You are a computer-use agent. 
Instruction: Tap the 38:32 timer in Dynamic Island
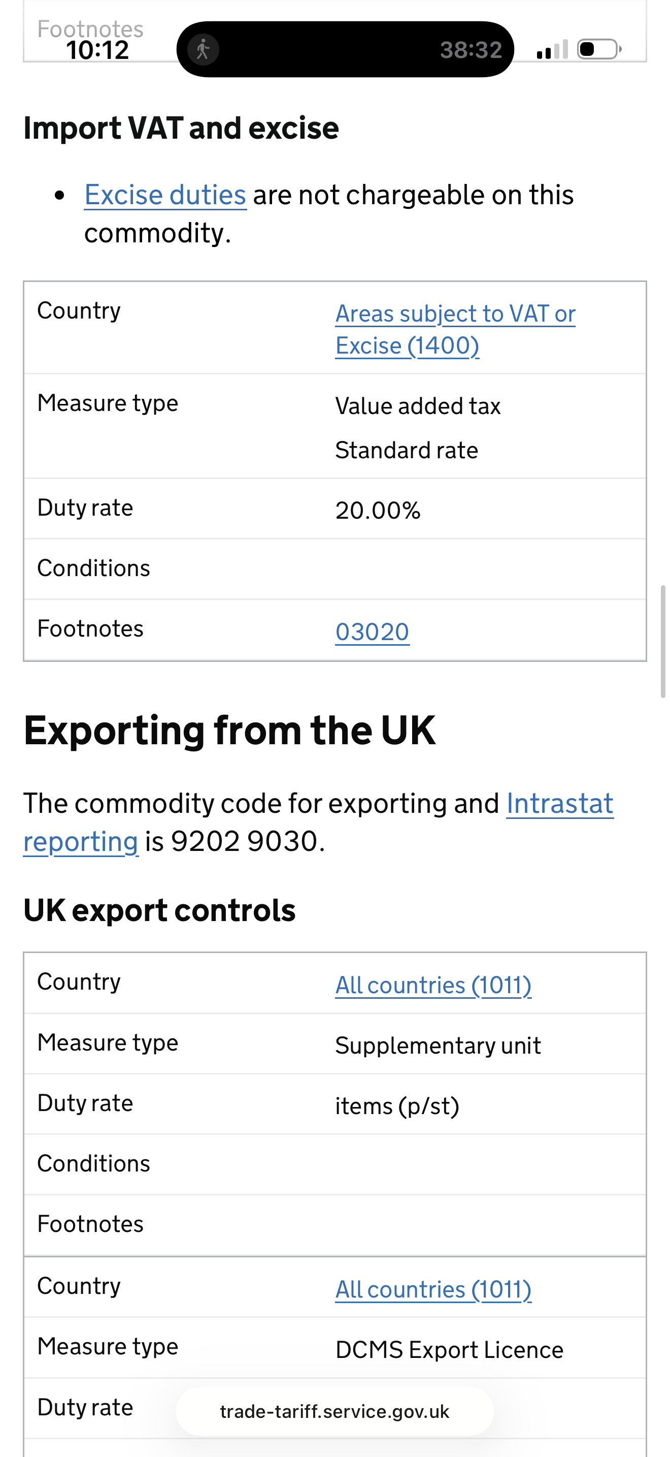click(x=471, y=50)
